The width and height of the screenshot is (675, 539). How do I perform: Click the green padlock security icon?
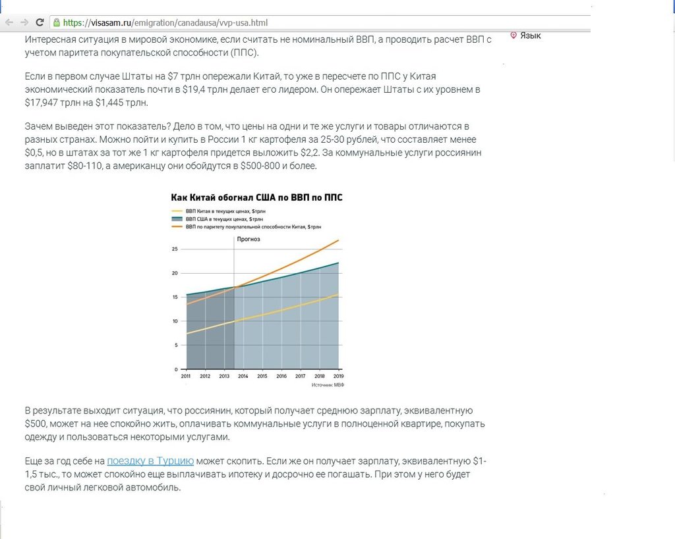57,23
